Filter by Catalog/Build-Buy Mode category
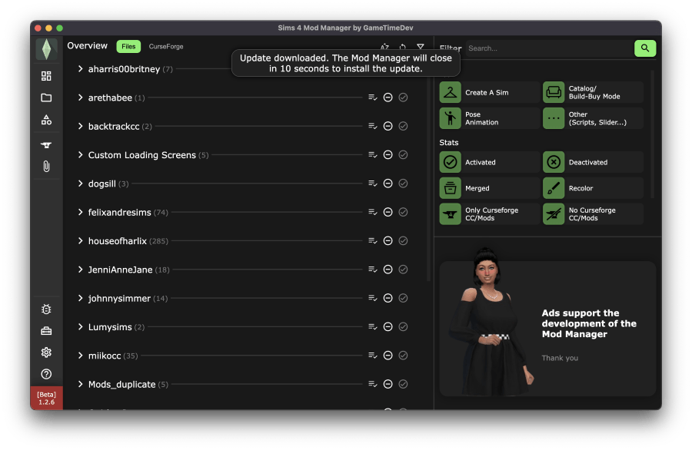This screenshot has height=450, width=692. [x=593, y=93]
